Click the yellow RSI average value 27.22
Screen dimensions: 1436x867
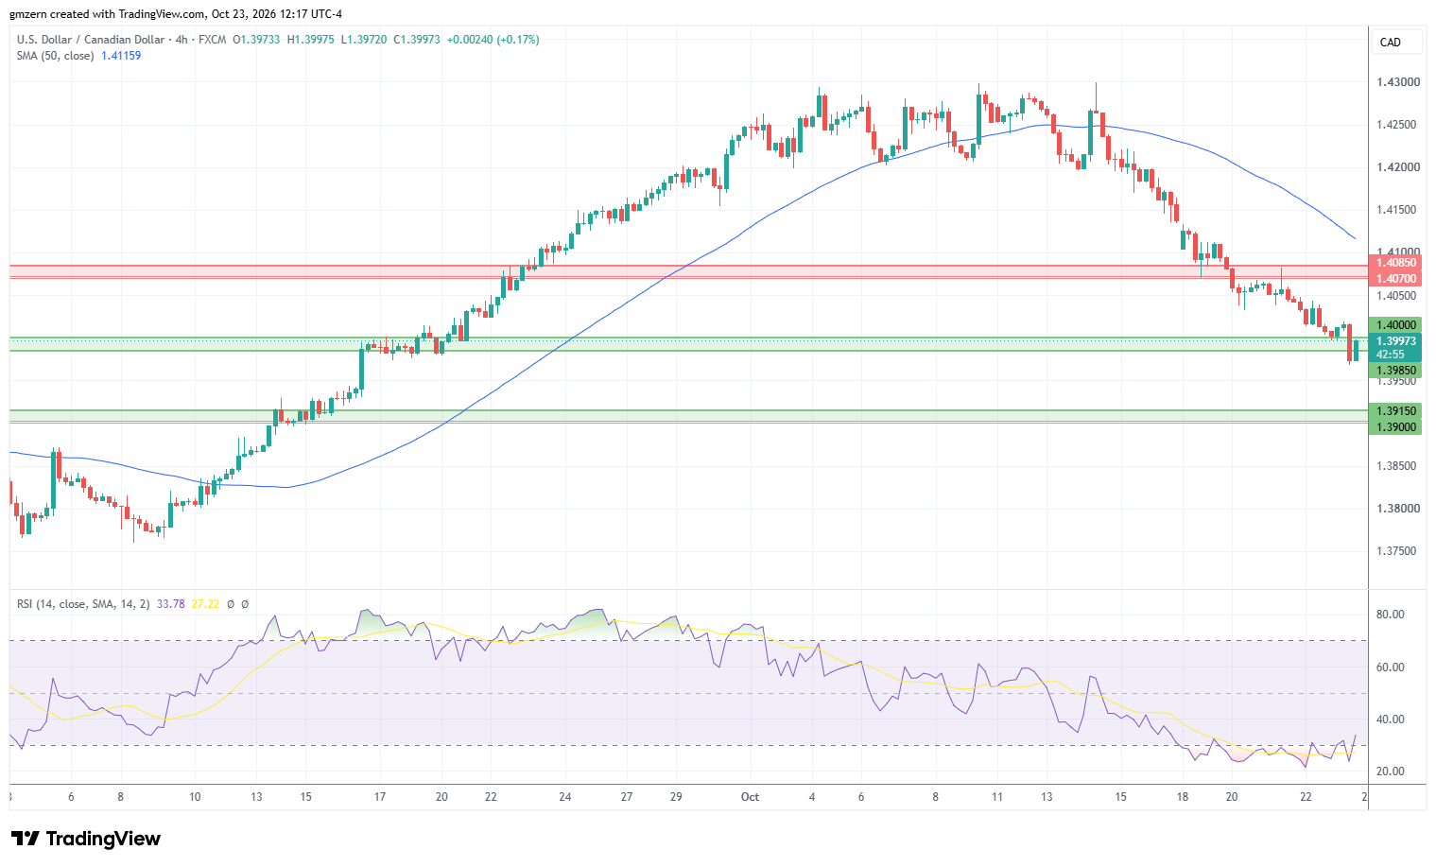(x=205, y=603)
